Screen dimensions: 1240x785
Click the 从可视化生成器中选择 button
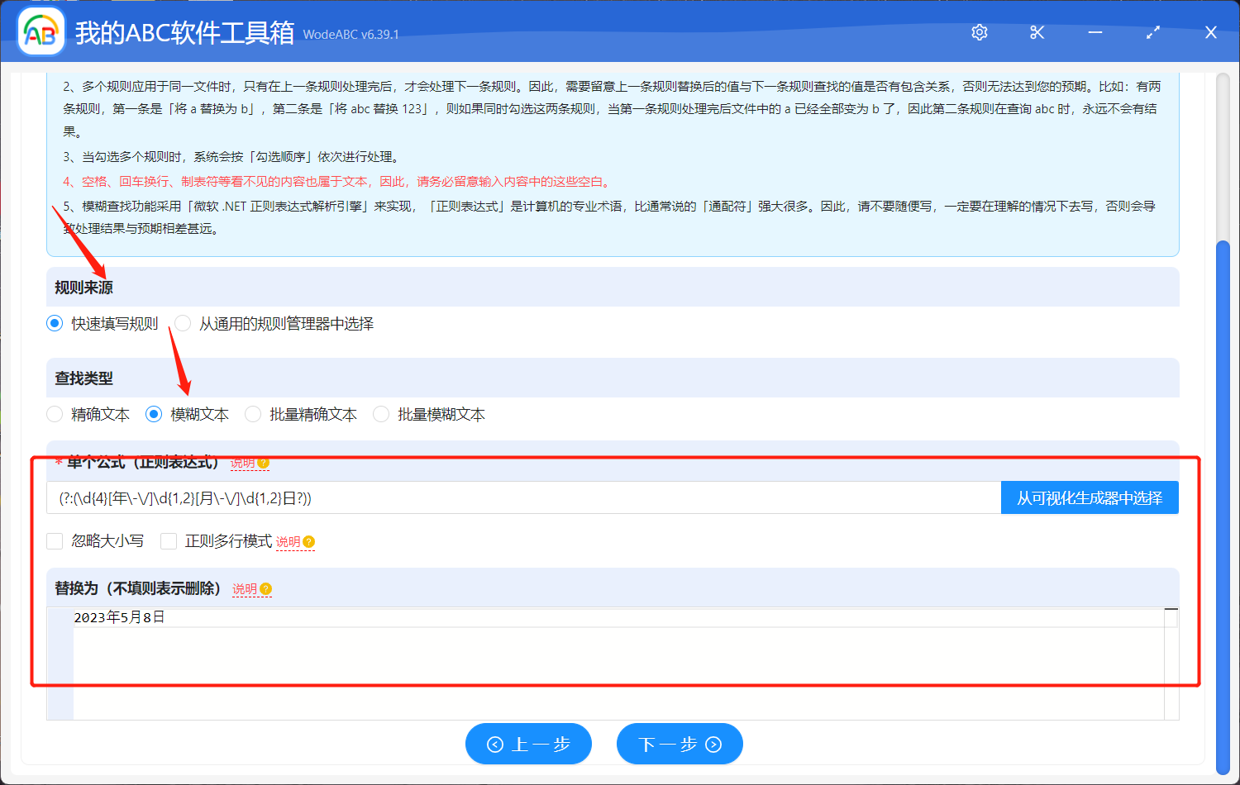pyautogui.click(x=1090, y=497)
